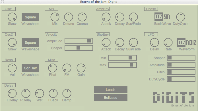
Task: Open the Osc1 Square waveshape selector
Action: (30, 17)
